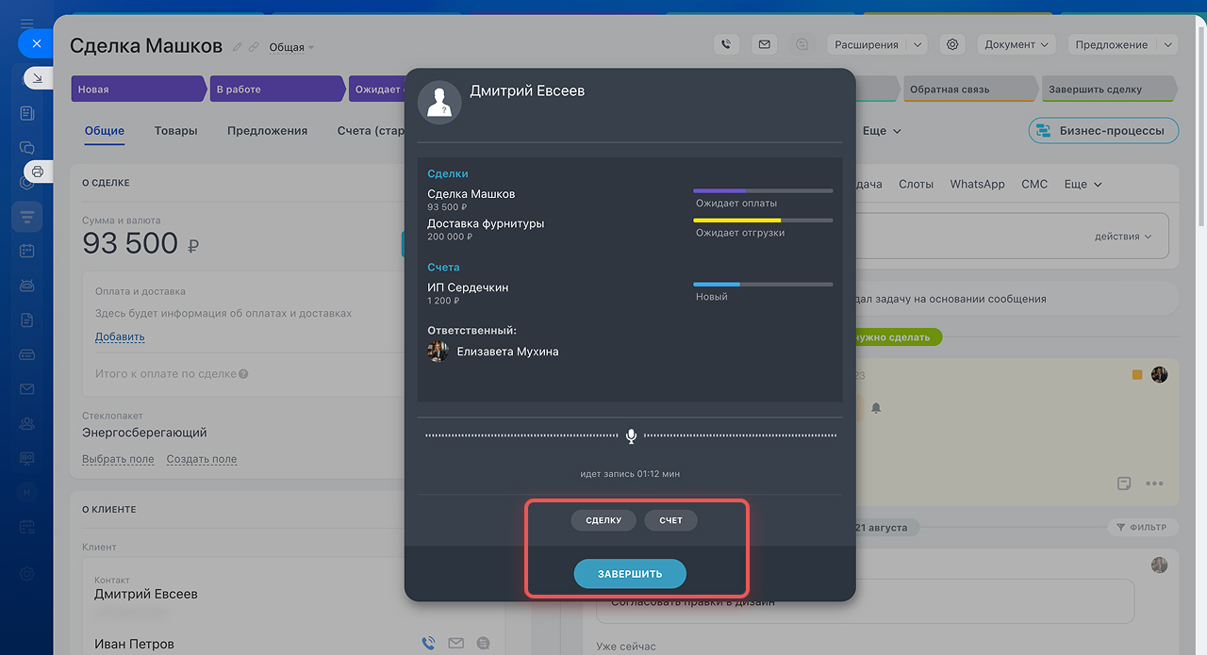Expand the действия dropdown
Screen dimensions: 1207x655
(1123, 237)
